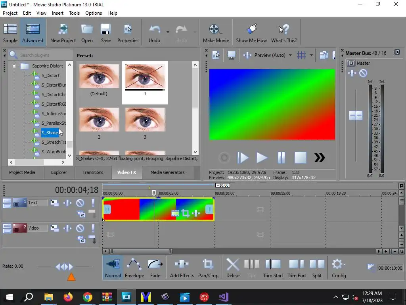
Task: Pause the preview playback
Action: (281, 158)
